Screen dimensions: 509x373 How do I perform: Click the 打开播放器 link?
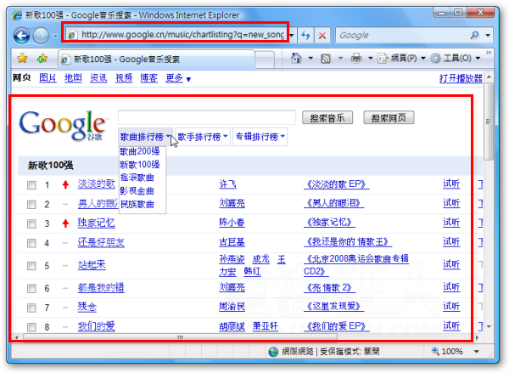click(x=461, y=78)
